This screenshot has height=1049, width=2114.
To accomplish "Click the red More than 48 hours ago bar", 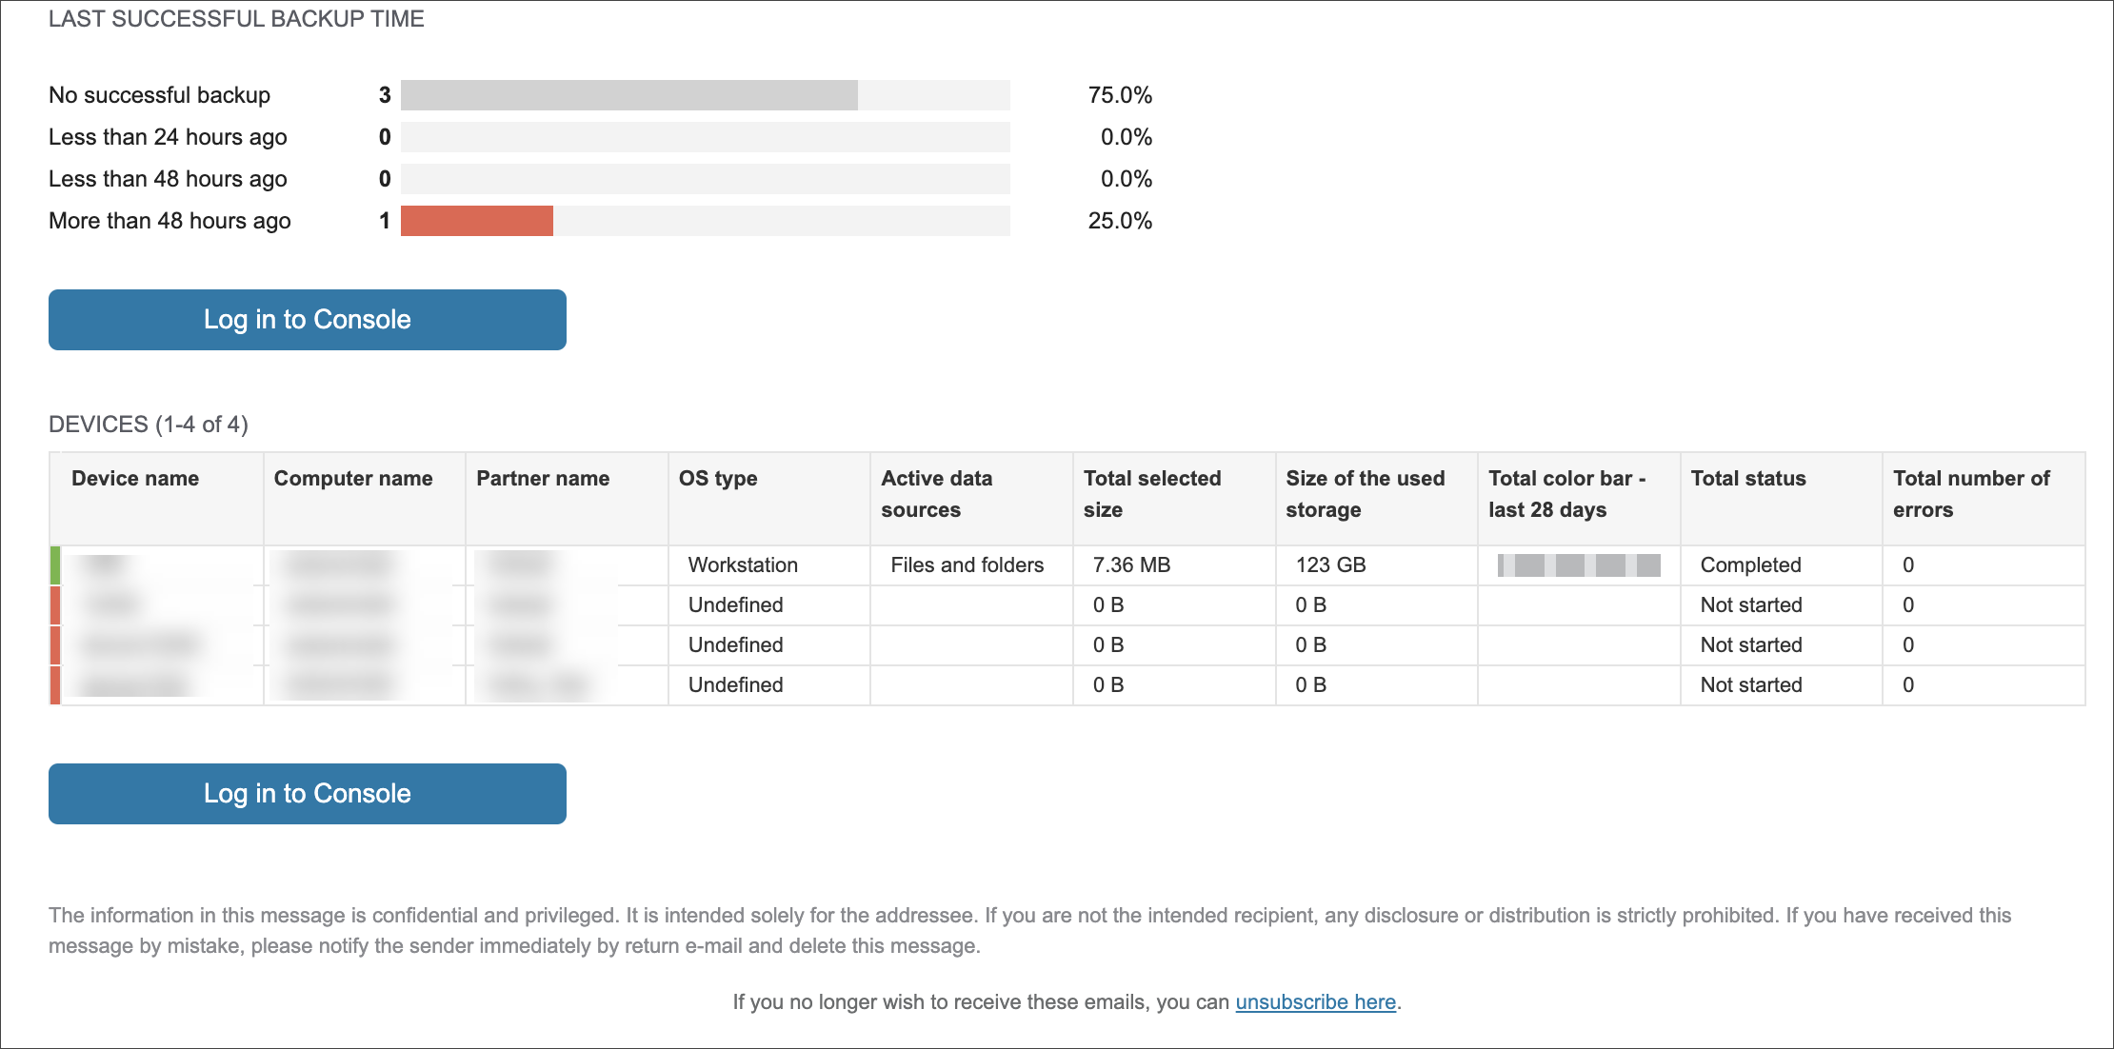I will pos(476,221).
